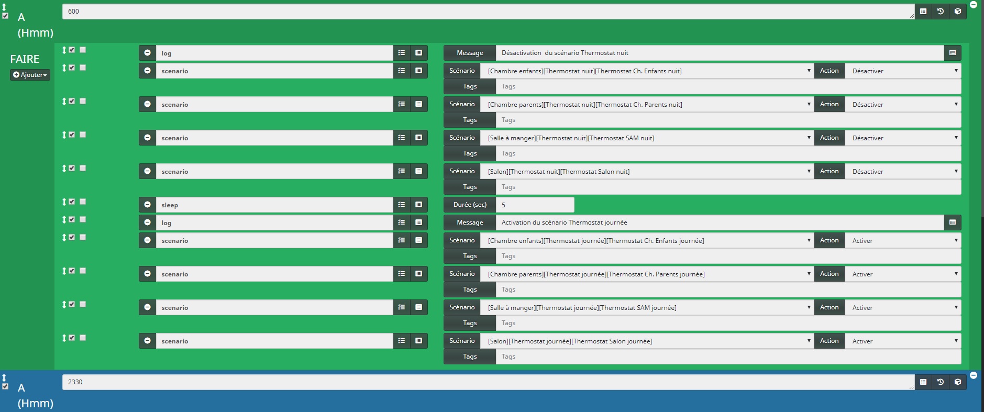The image size is (984, 412).
Task: Open Action dropdown Activer for Thermostat Salon journée
Action: coord(903,341)
